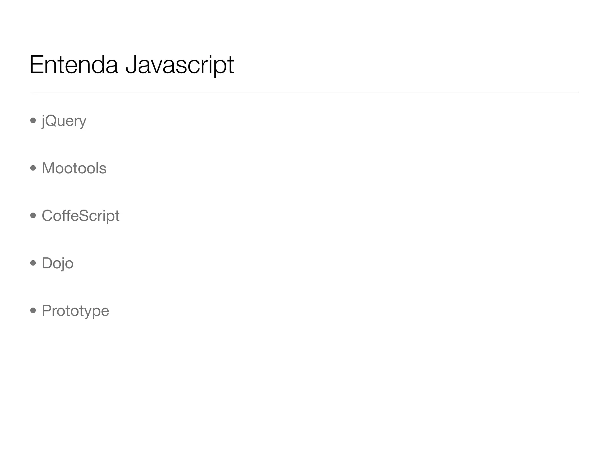
Task: Click the word Javascript in the title
Action: (x=180, y=65)
